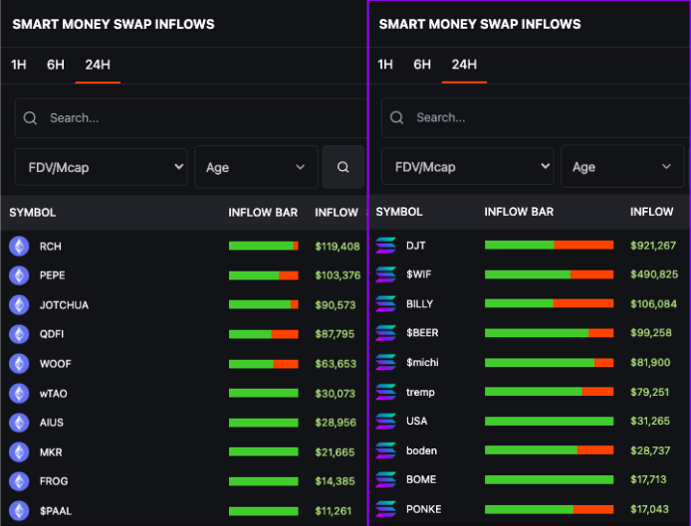Image resolution: width=691 pixels, height=526 pixels.
Task: Click the Solana icon beside tremp
Action: coord(385,392)
